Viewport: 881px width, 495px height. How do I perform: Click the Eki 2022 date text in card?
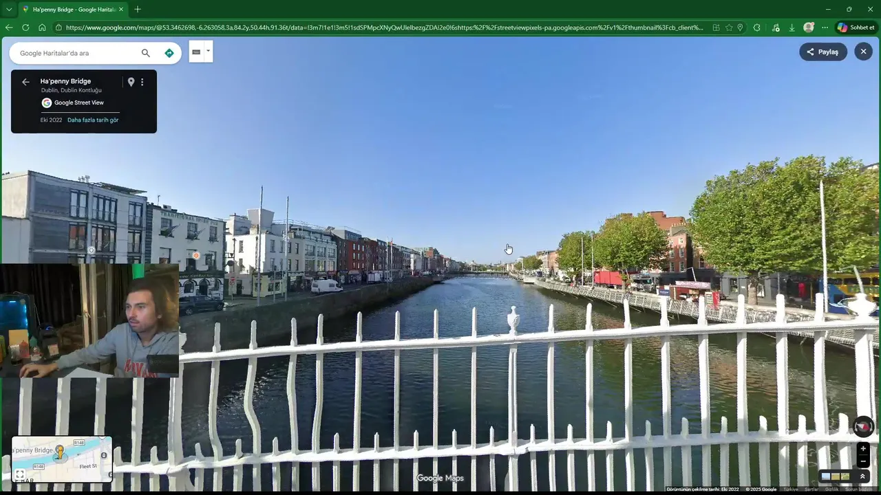[x=51, y=120]
